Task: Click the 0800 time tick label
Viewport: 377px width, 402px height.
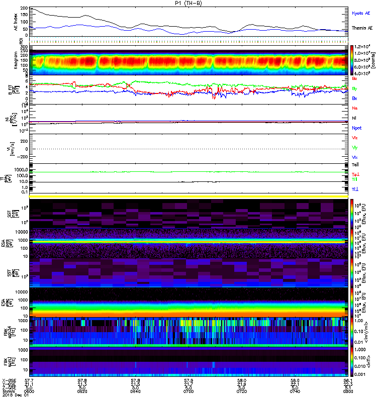Action: tap(348, 391)
